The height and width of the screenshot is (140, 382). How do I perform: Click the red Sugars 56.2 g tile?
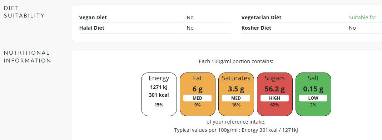(x=274, y=94)
